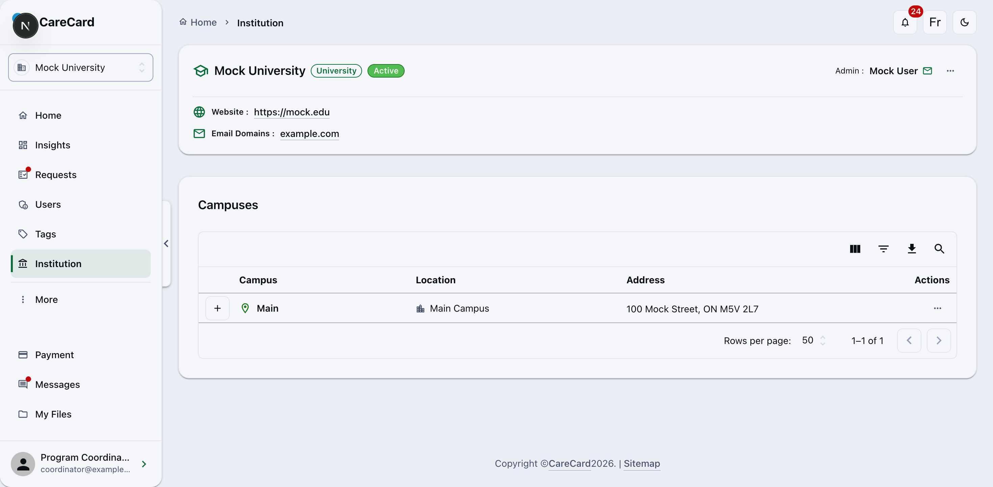Open Payment page
The width and height of the screenshot is (993, 487).
pyautogui.click(x=81, y=355)
